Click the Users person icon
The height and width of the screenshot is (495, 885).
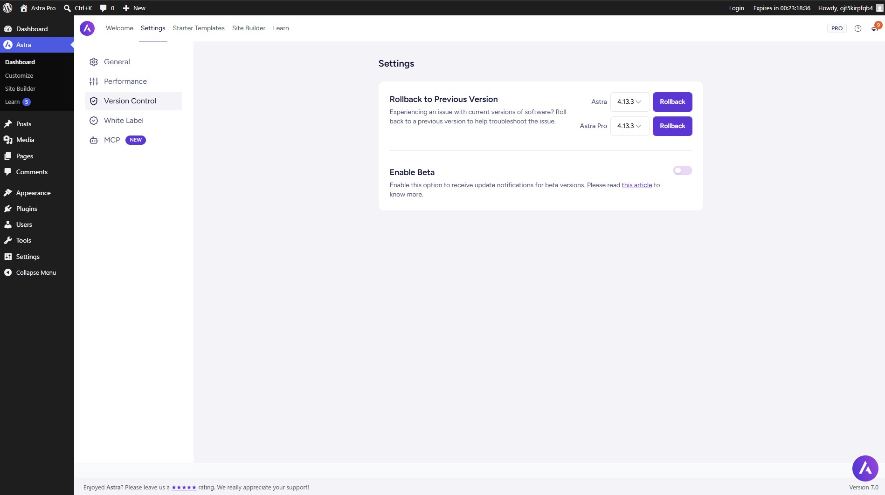point(8,224)
